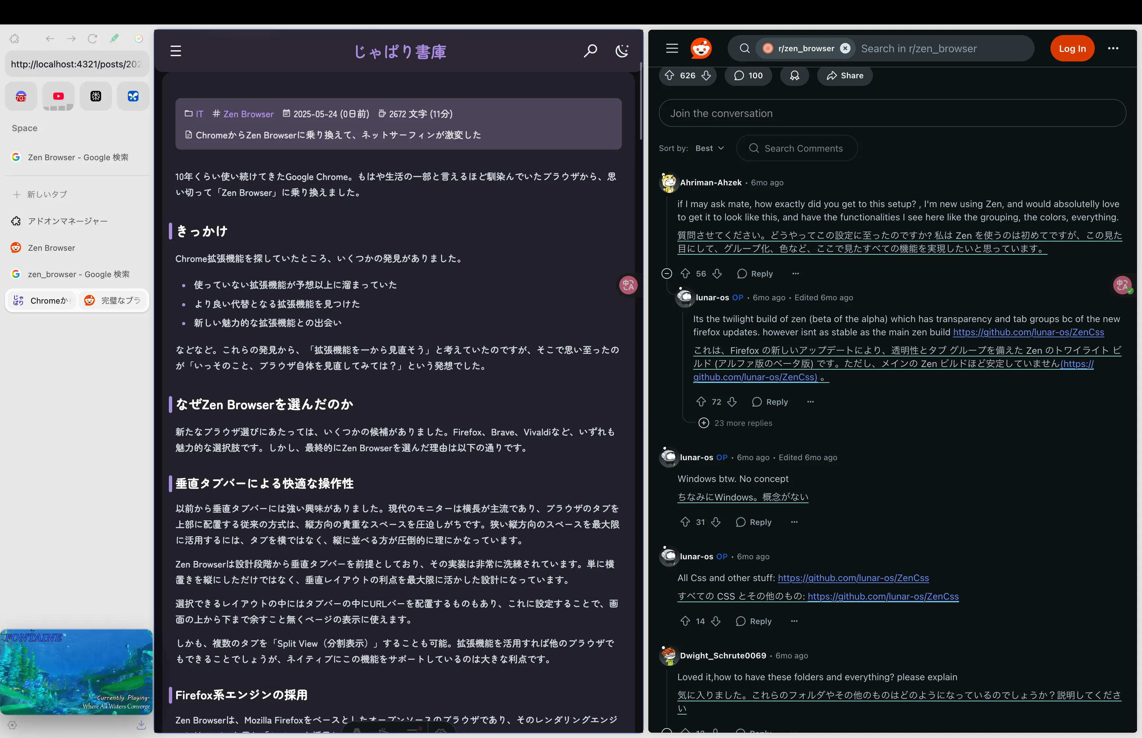The image size is (1142, 738).
Task: Click the Reddit Snoo logo
Action: [701, 48]
